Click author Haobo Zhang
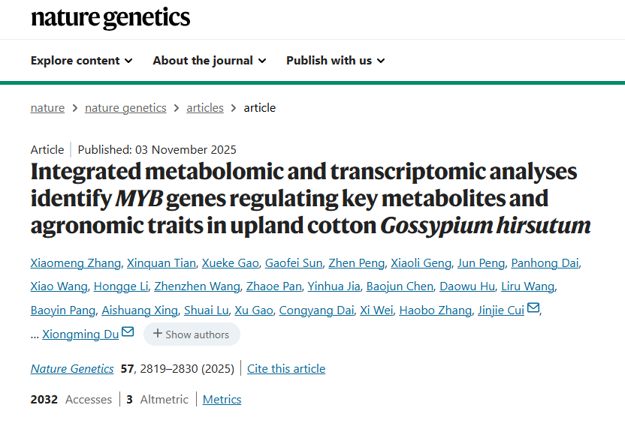The image size is (625, 435). point(435,310)
